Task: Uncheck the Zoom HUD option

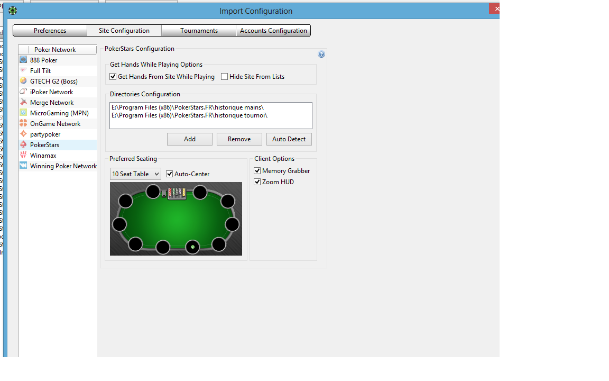Action: (257, 182)
